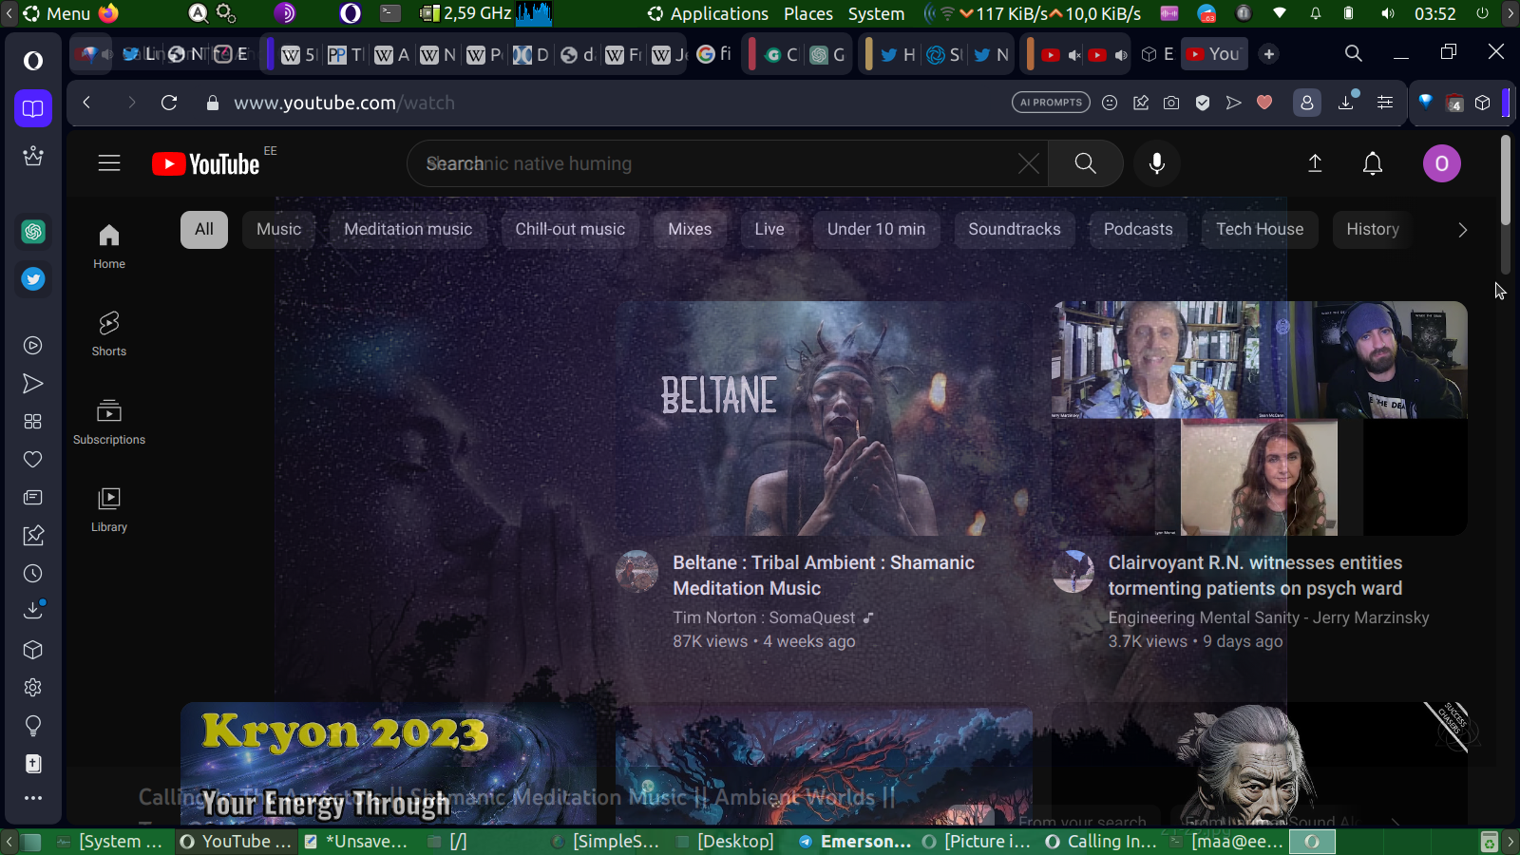Click the volume icon in system tray
The width and height of the screenshot is (1520, 855).
(1388, 13)
